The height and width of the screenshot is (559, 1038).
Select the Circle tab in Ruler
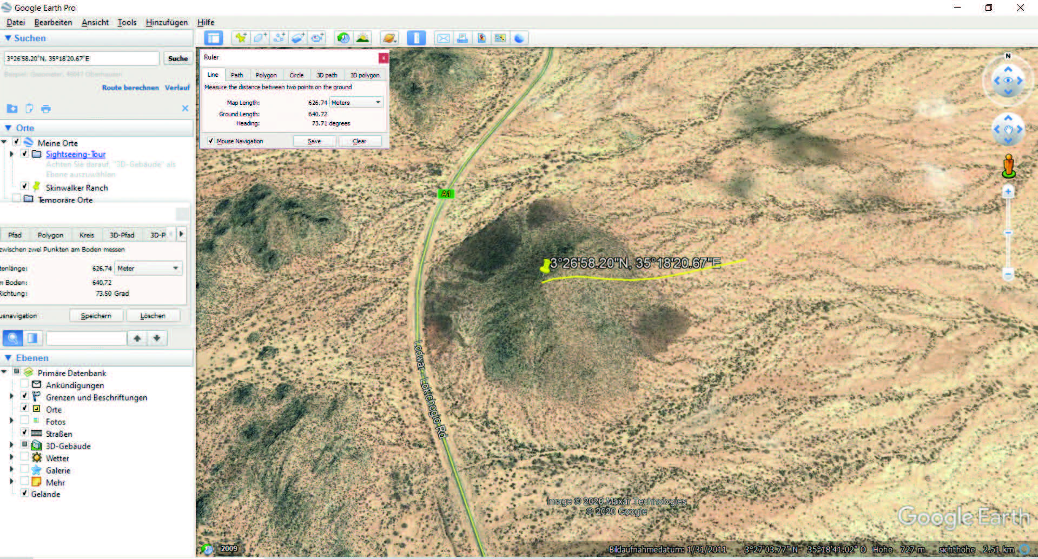[296, 75]
